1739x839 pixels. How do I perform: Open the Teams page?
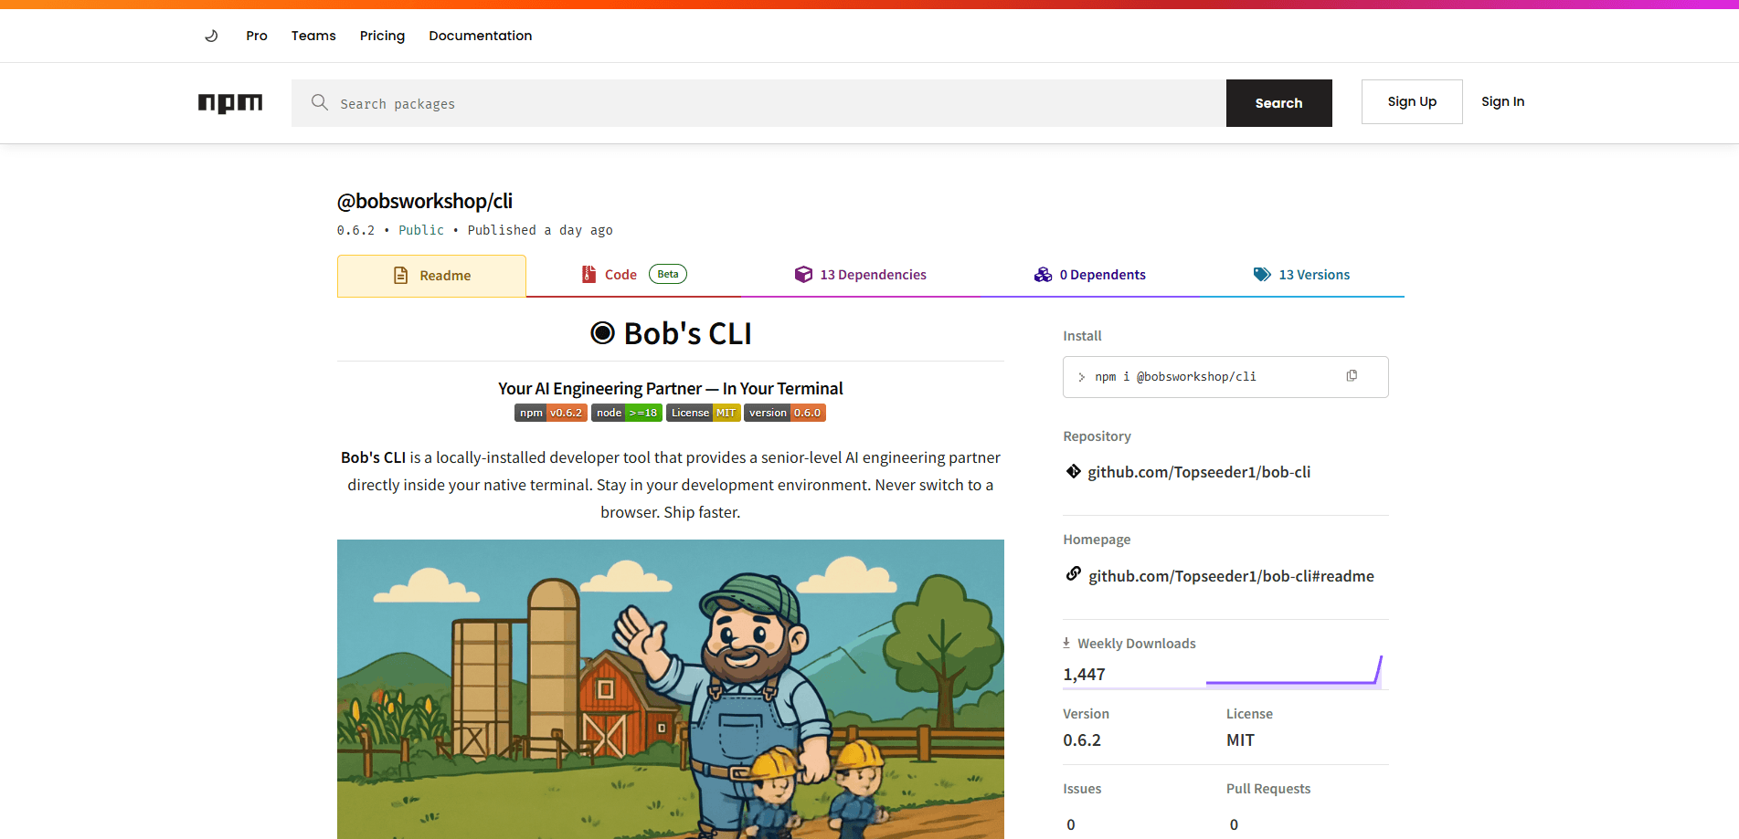coord(313,36)
